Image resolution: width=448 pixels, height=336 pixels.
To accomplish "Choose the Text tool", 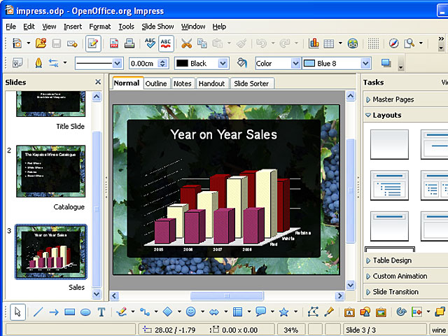I will tap(101, 312).
